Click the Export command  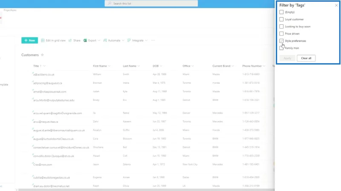click(92, 40)
